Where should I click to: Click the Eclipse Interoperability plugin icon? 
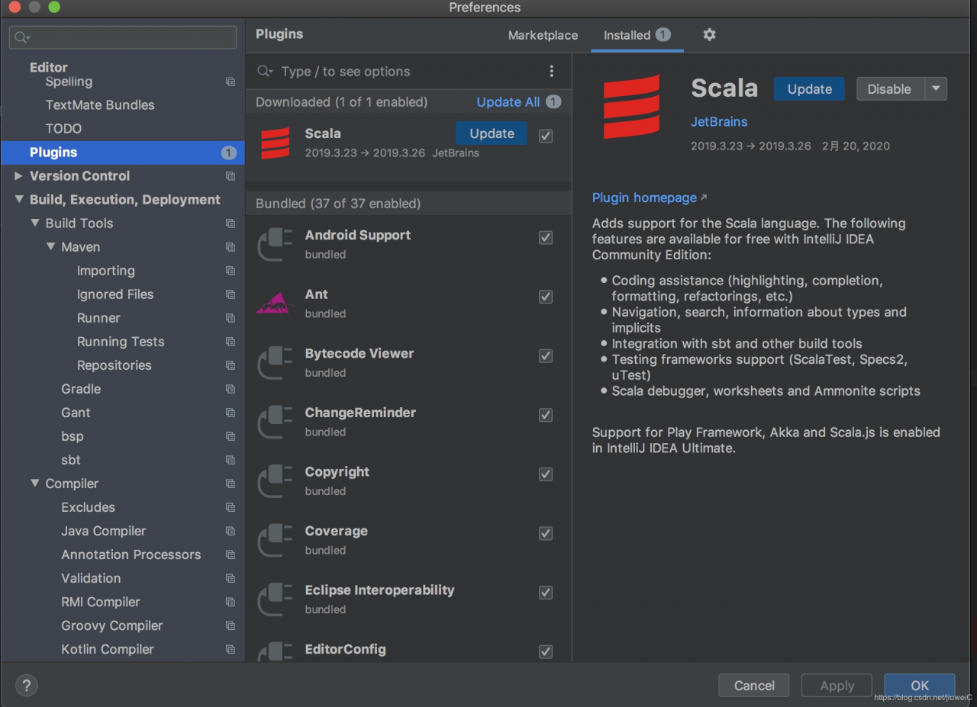point(275,599)
